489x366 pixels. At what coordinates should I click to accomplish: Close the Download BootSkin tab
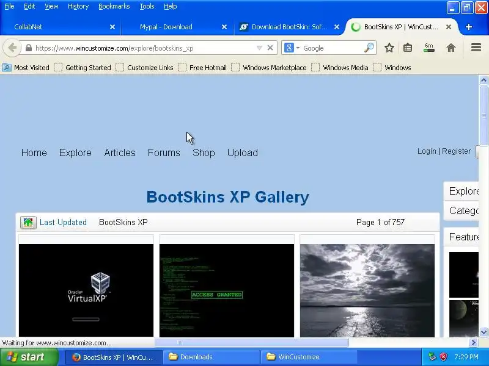(337, 27)
